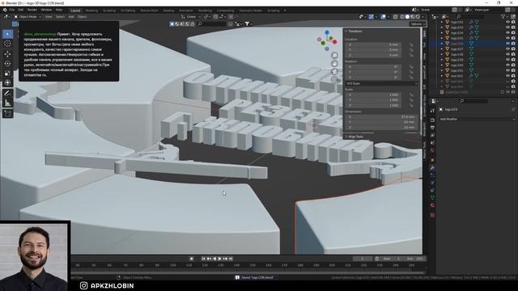Switch to Rendered viewport shading

tap(418, 16)
